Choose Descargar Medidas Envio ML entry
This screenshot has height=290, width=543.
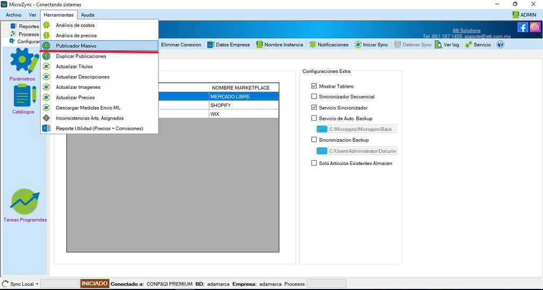99,108
